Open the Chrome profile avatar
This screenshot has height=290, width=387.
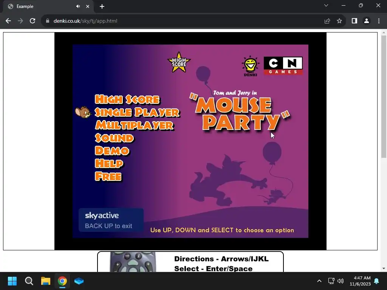pyautogui.click(x=367, y=21)
